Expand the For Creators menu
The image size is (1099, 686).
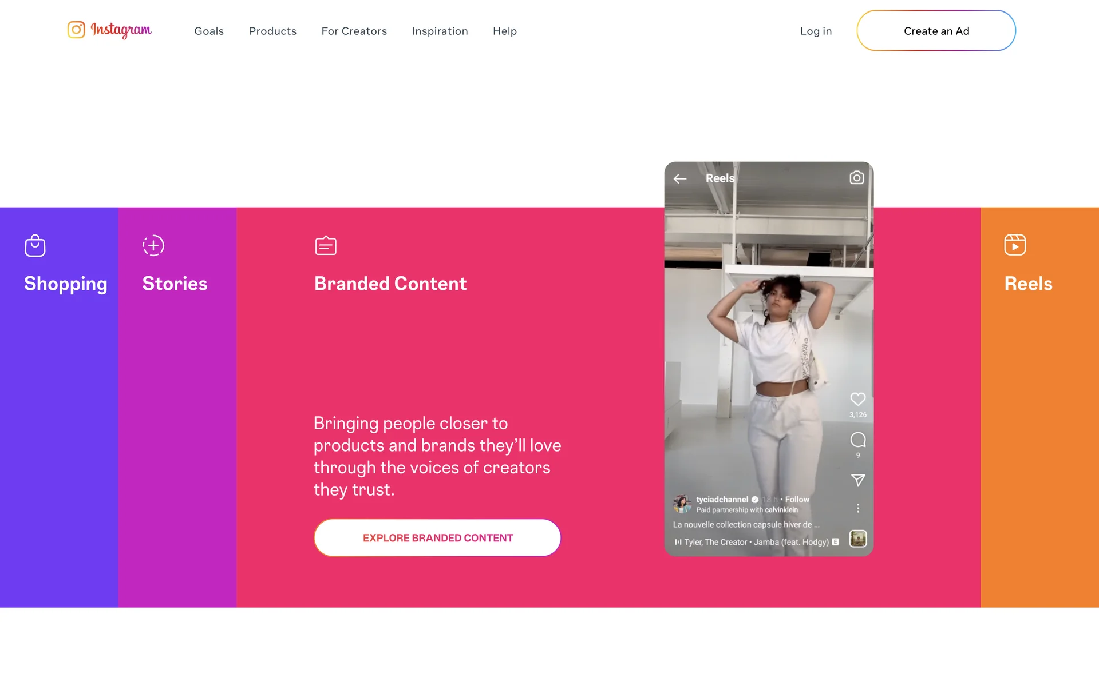tap(354, 31)
